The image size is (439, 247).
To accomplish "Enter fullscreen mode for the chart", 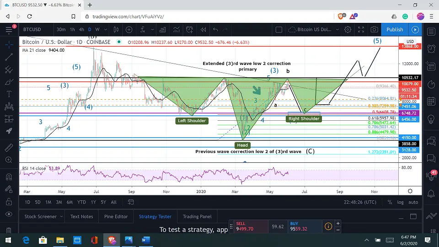I will coord(361,30).
